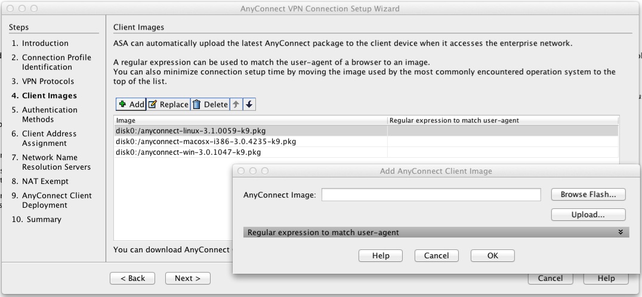Select step 5 Authentication Methods

(x=44, y=114)
